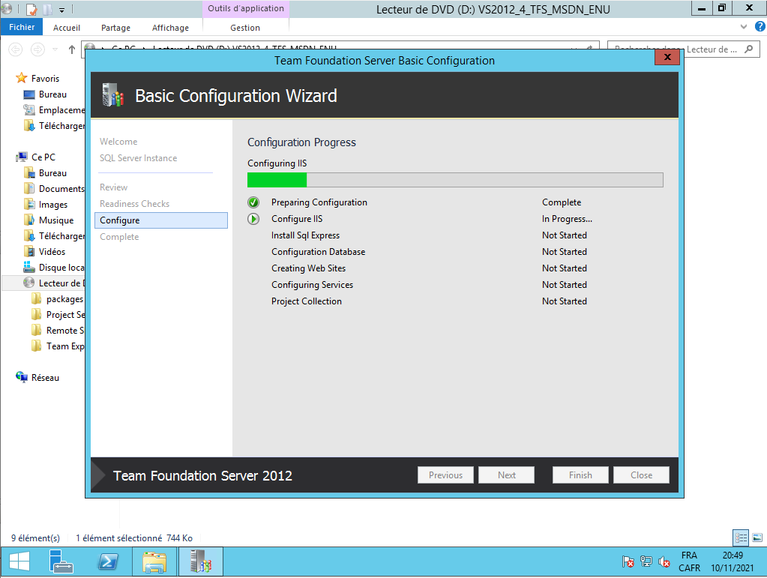This screenshot has width=767, height=578.
Task: Launch Server Manager from the taskbar
Action: [x=61, y=561]
